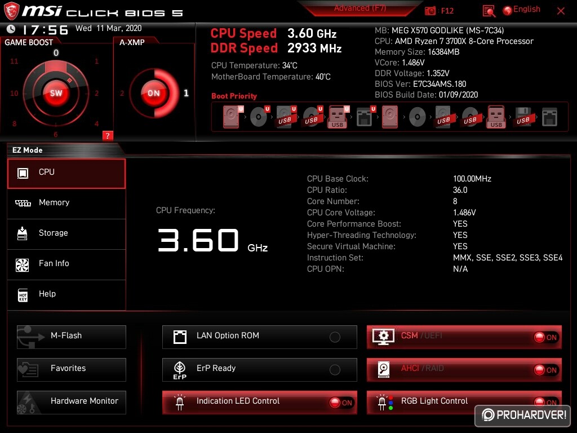
Task: Choose A-XMP profile 1
Action: tap(186, 93)
